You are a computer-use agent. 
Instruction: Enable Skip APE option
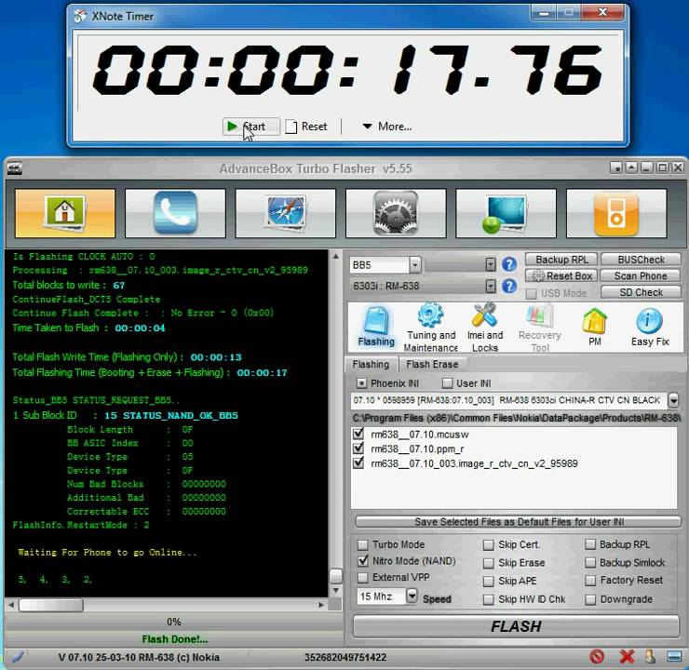point(488,582)
